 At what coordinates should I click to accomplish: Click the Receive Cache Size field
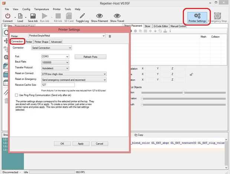pos(58,85)
